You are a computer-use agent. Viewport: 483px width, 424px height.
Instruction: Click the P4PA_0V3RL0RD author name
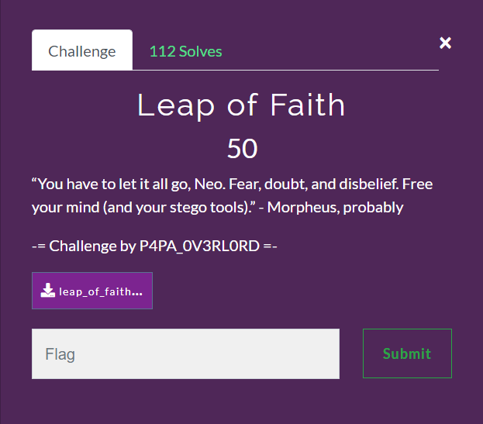tap(199, 246)
